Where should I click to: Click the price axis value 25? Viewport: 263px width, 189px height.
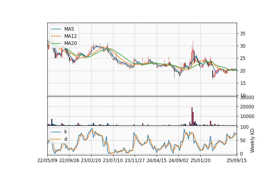click(243, 58)
